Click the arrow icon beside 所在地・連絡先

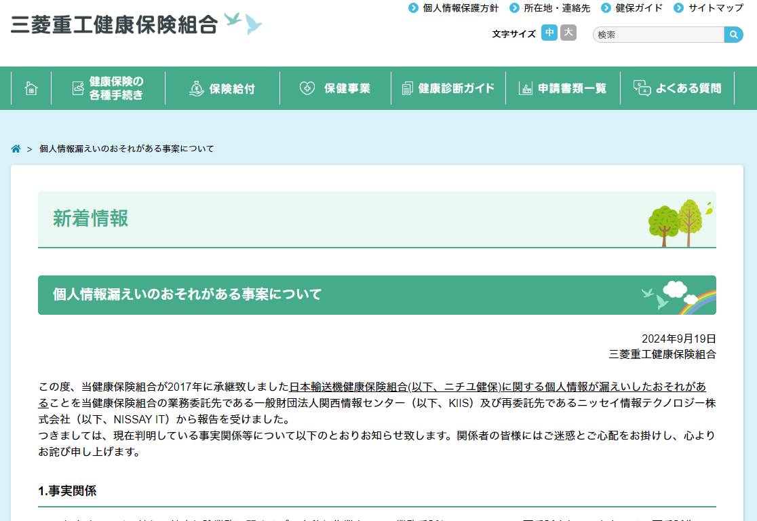(x=515, y=8)
